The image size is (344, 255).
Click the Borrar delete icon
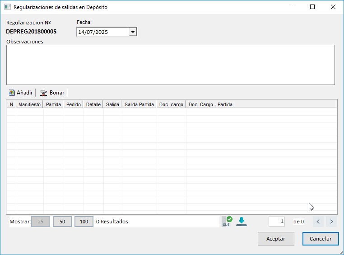pyautogui.click(x=43, y=93)
